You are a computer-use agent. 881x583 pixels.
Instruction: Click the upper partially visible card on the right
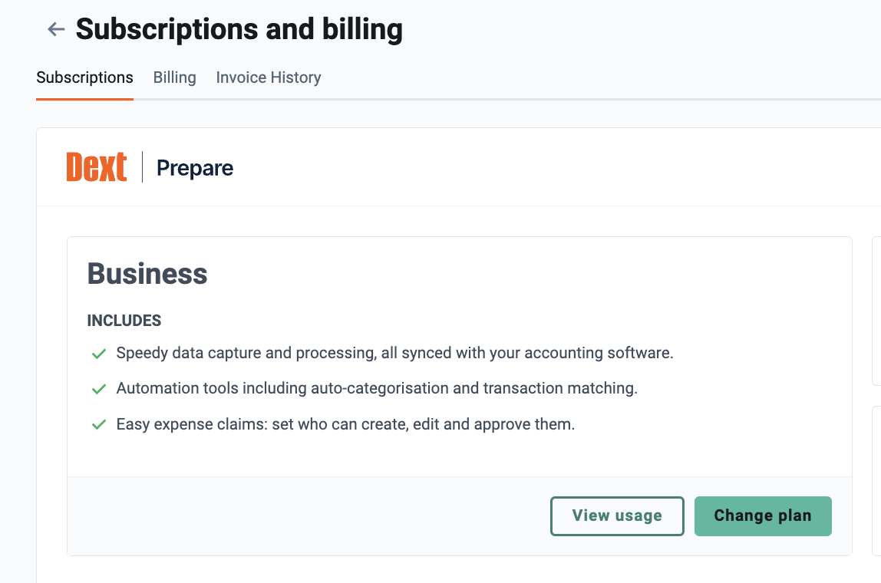pos(876,311)
